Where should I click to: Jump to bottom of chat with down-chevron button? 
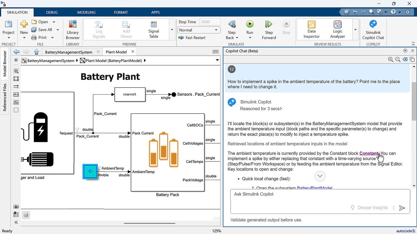(x=320, y=176)
